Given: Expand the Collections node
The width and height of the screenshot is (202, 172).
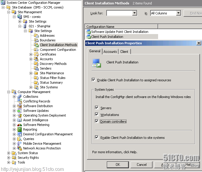Looking at the screenshot, I should coord(14,97).
